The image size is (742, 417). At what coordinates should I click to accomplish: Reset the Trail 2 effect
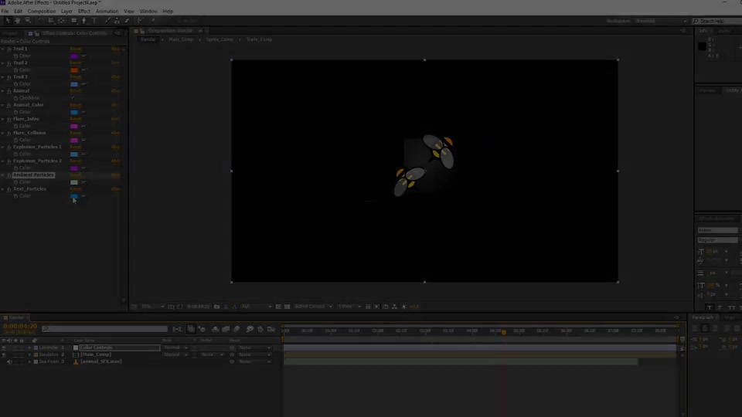click(x=76, y=63)
